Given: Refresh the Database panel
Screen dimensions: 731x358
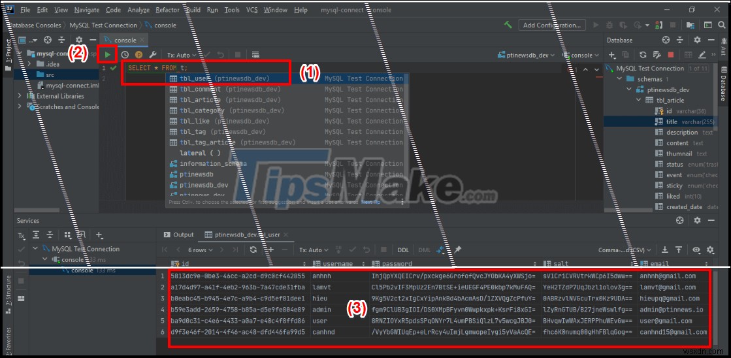Looking at the screenshot, I should [x=643, y=55].
